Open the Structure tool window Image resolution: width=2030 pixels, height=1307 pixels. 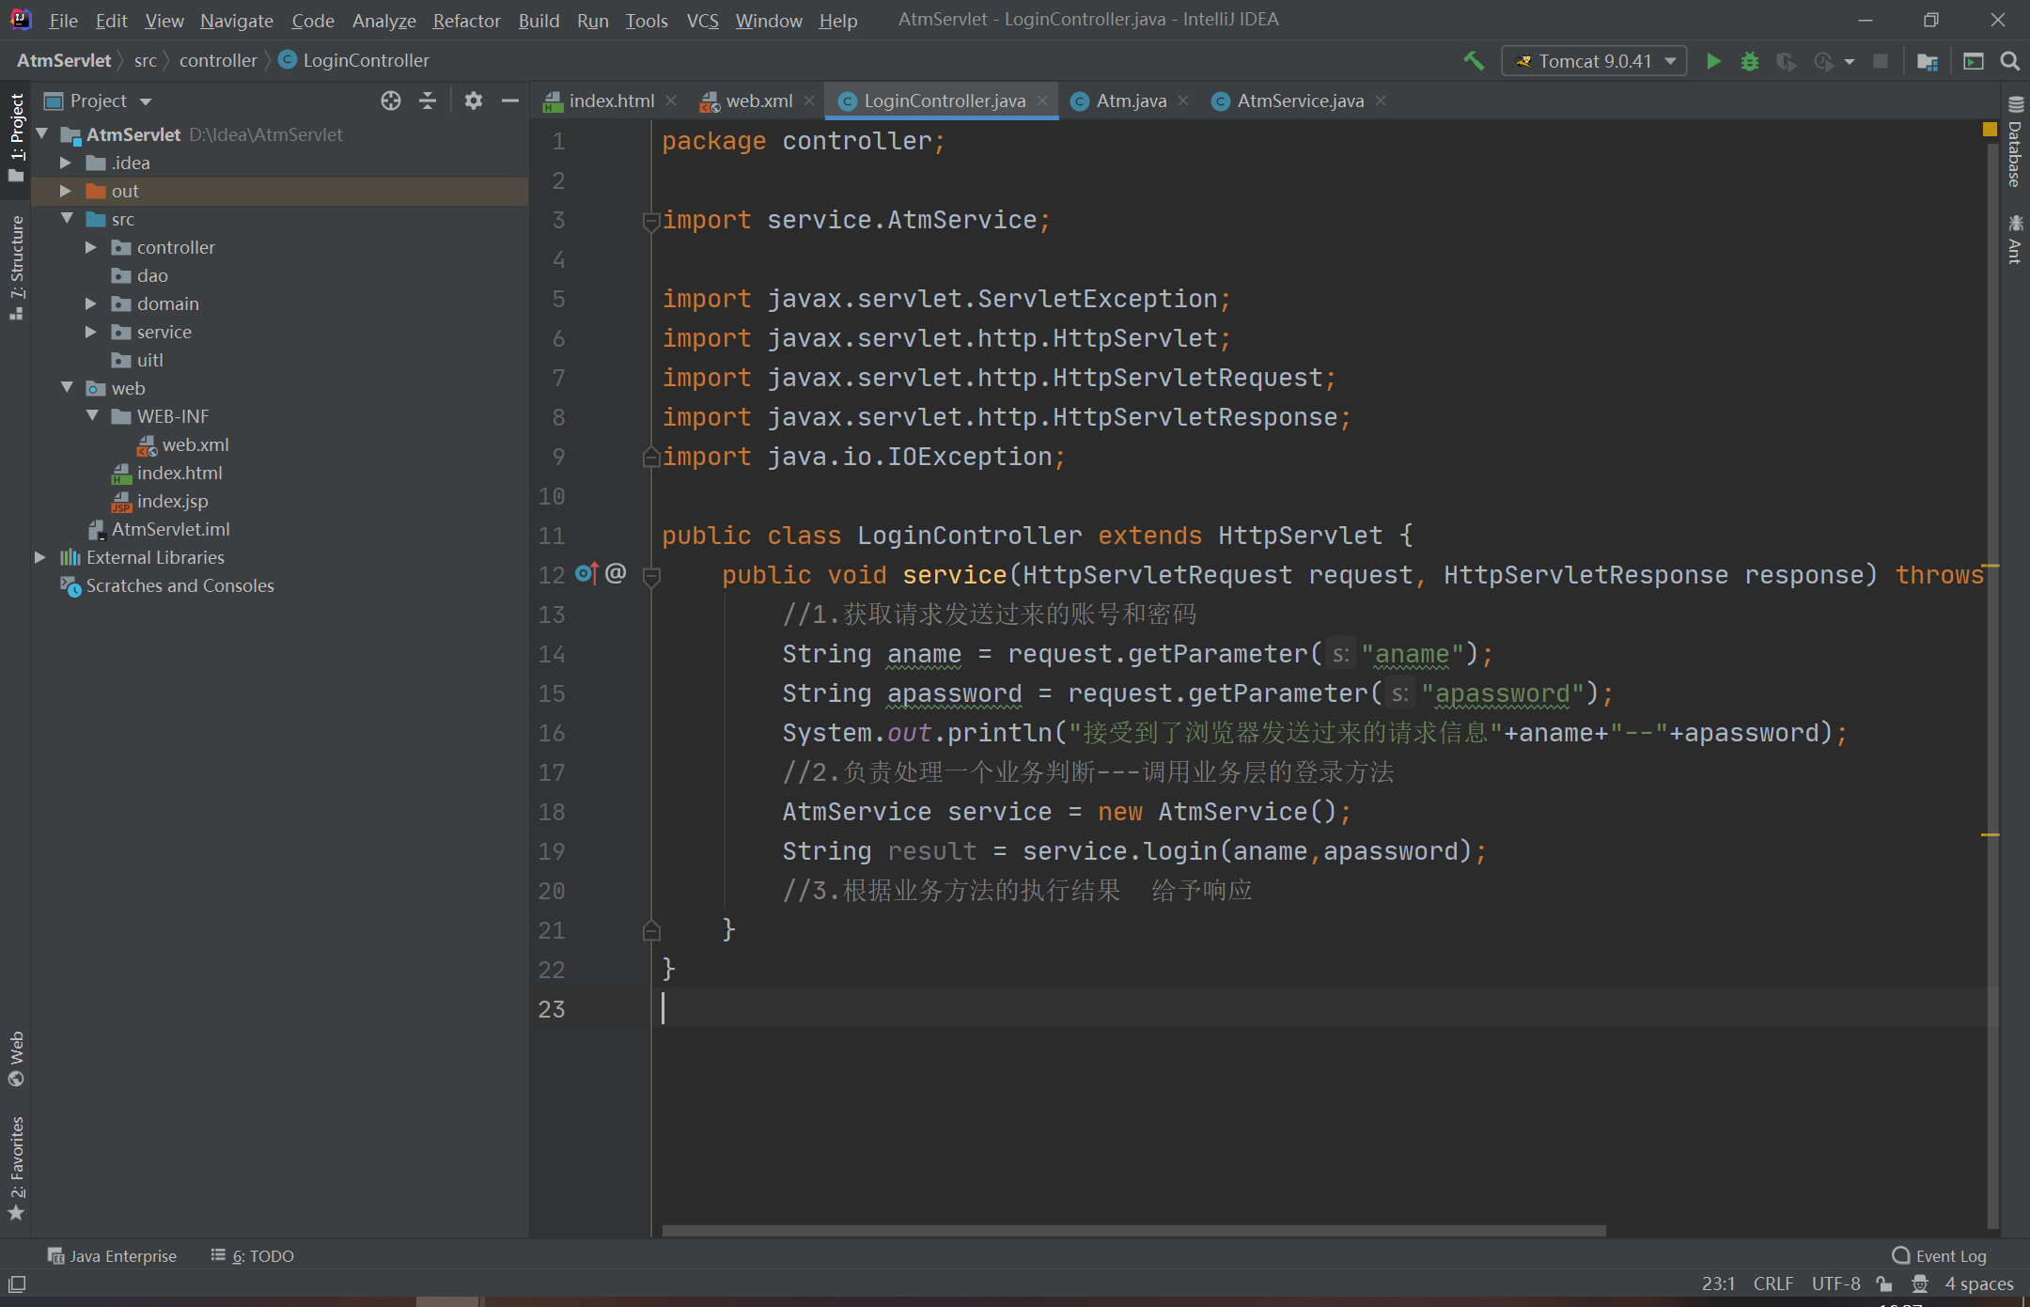click(x=16, y=268)
